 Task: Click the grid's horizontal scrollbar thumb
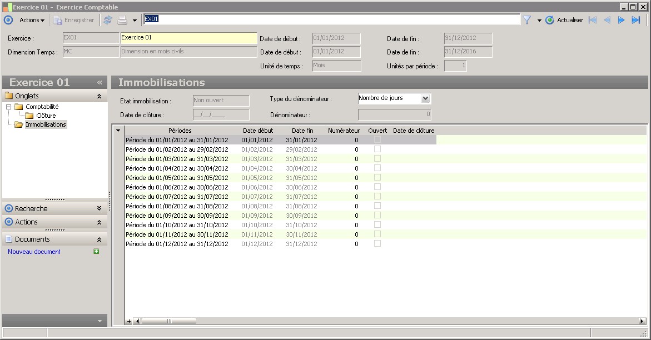[x=169, y=321]
